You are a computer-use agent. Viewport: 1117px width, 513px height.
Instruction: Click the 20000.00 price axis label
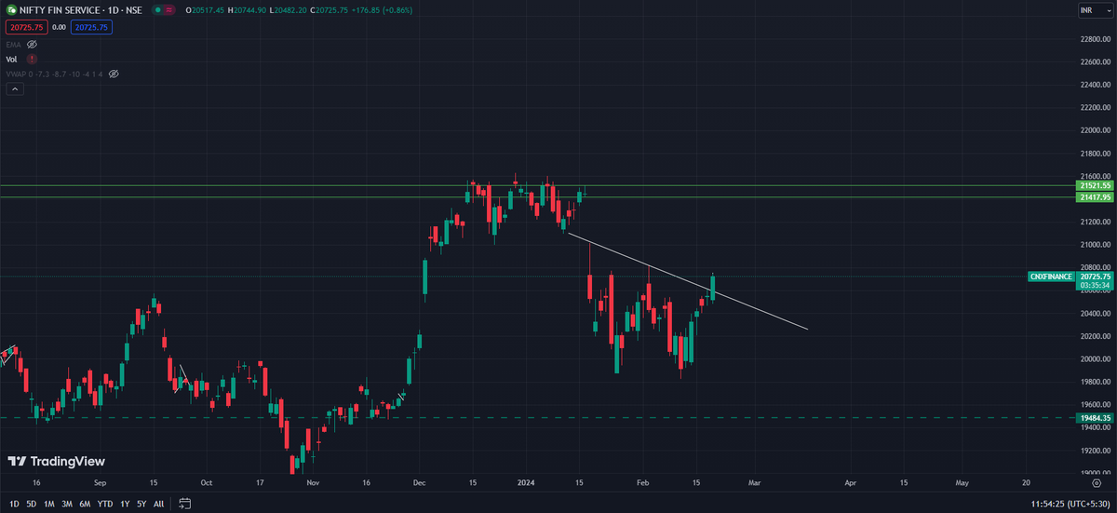[x=1096, y=358]
